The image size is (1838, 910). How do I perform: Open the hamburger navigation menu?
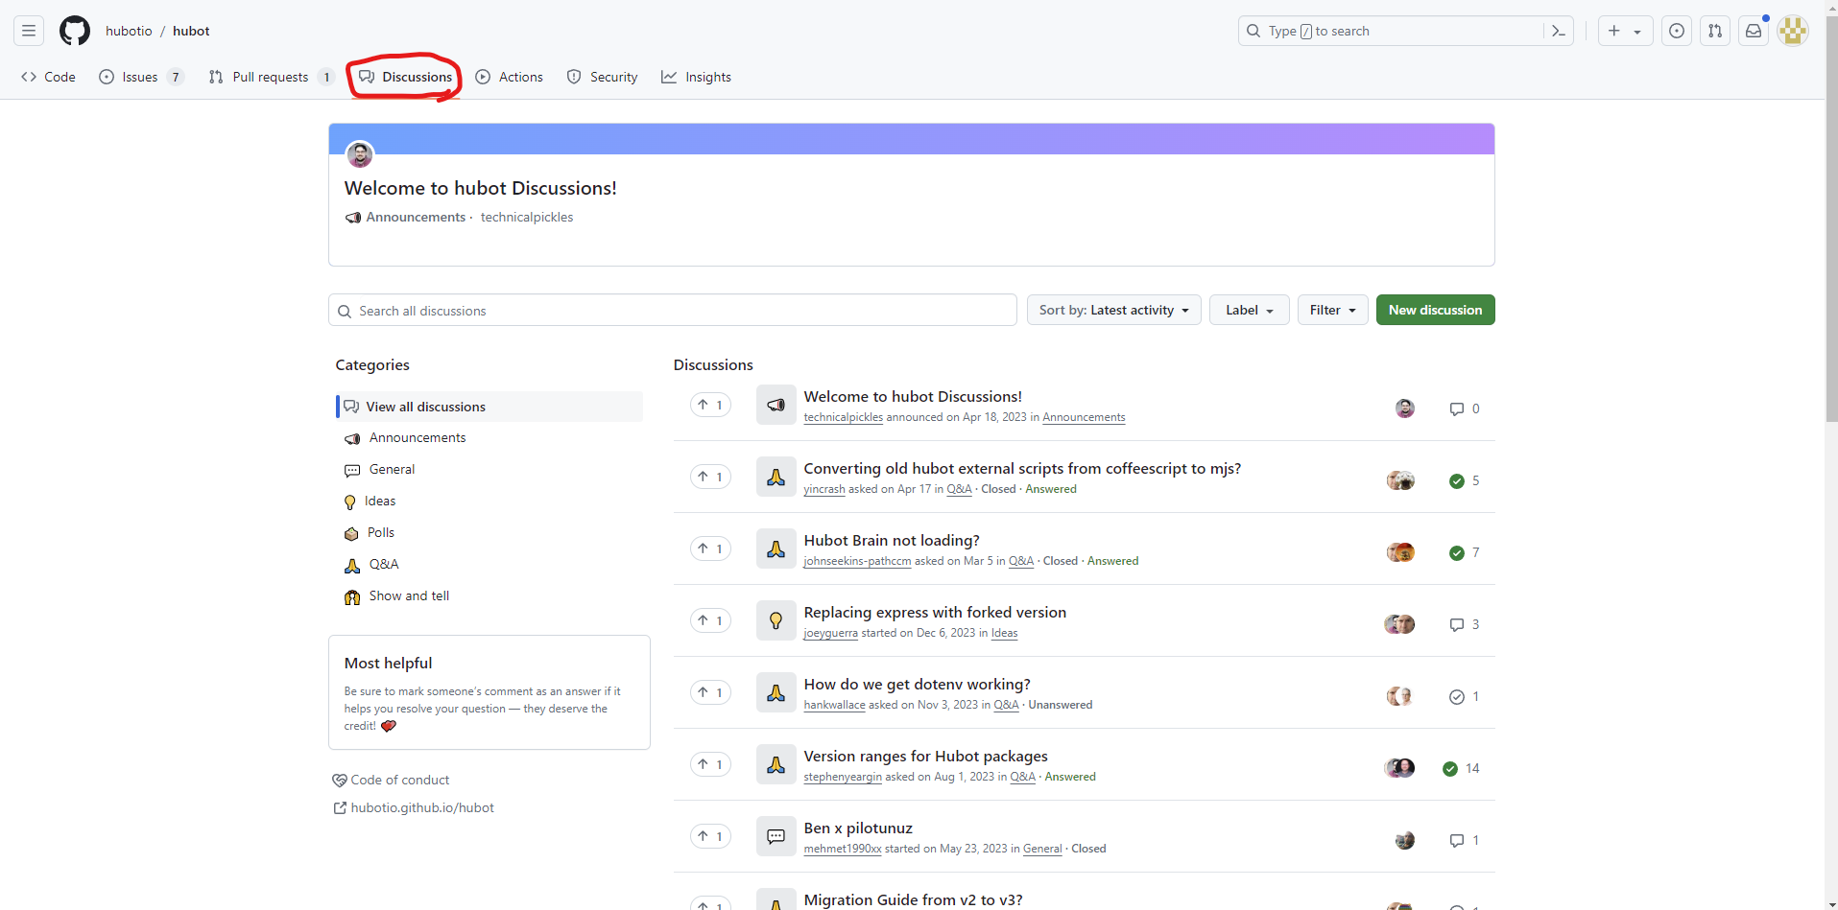tap(29, 31)
